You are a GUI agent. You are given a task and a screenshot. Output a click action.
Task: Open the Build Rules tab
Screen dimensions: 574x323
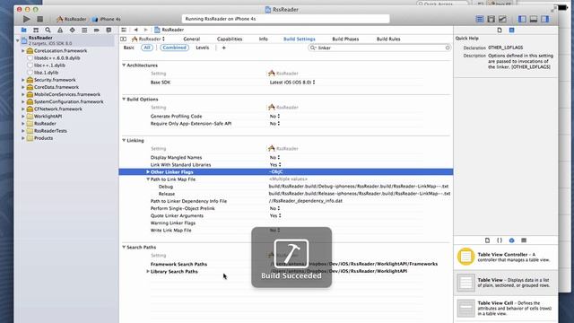[x=388, y=39]
